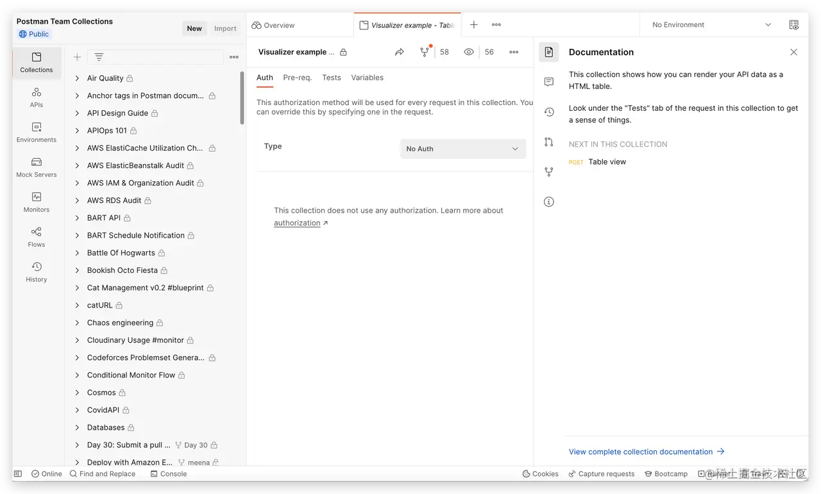
Task: Click the filter icon in collections search
Action: click(99, 57)
